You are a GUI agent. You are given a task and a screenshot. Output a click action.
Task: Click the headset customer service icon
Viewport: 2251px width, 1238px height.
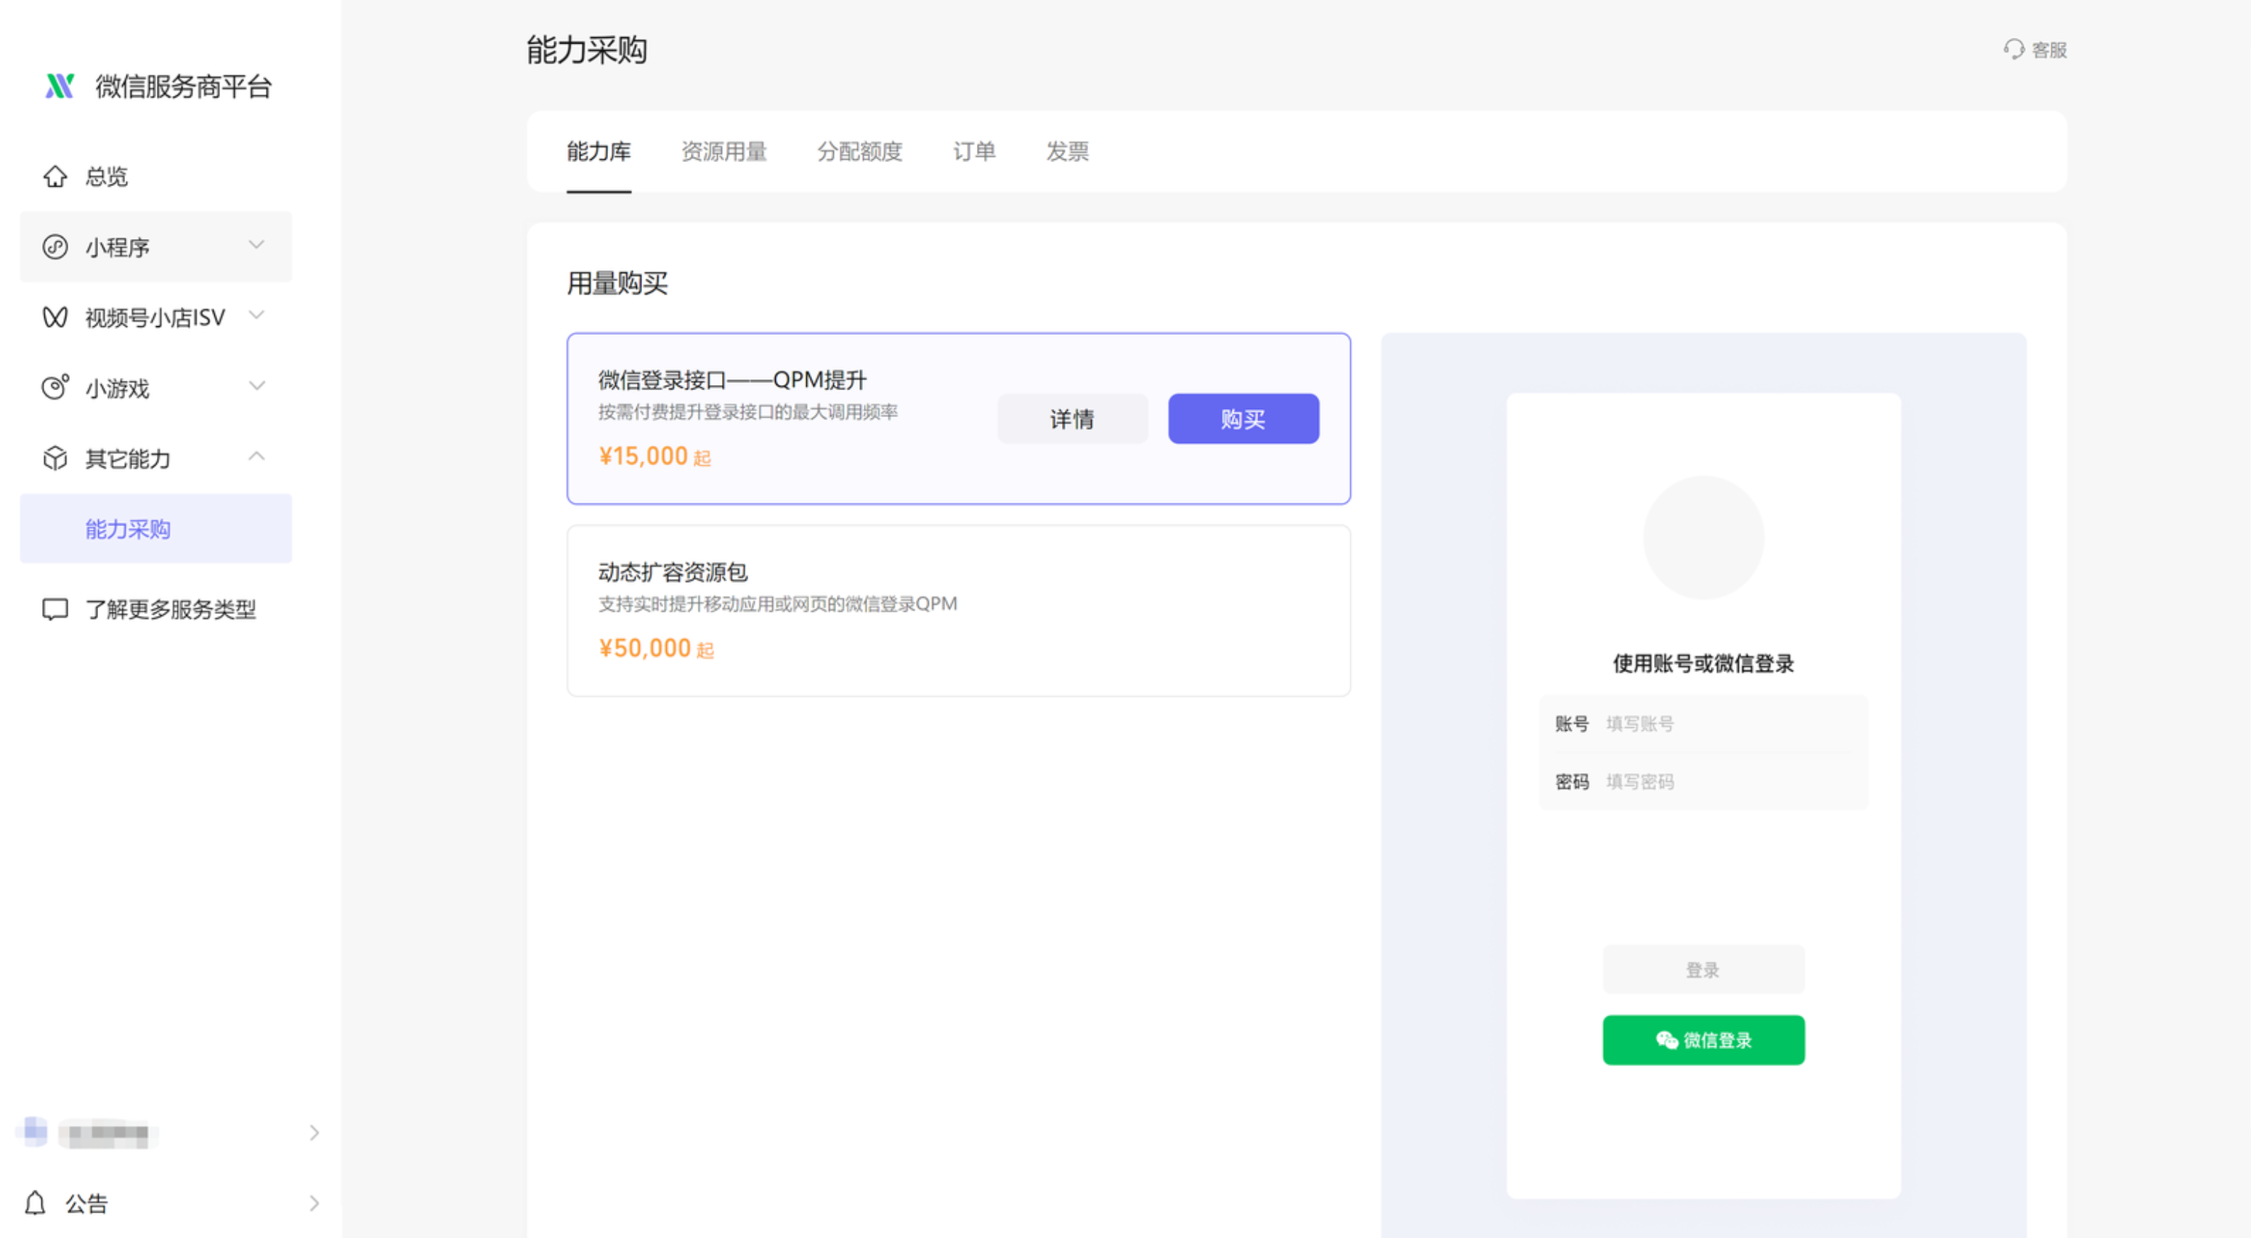[2014, 49]
